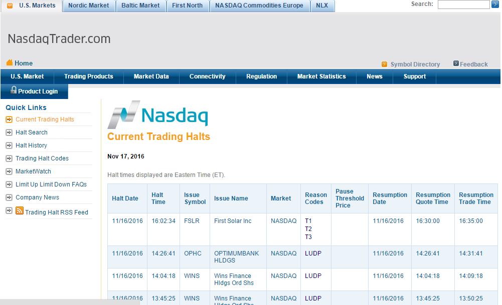This screenshot has width=502, height=305.
Task: Open the Connectivity menu
Action: [208, 76]
